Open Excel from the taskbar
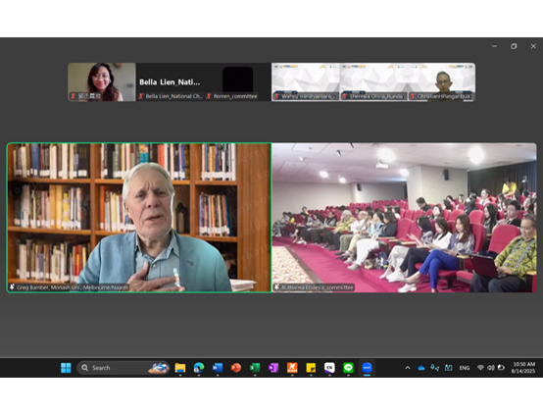This screenshot has height=415, width=543. pos(255,368)
